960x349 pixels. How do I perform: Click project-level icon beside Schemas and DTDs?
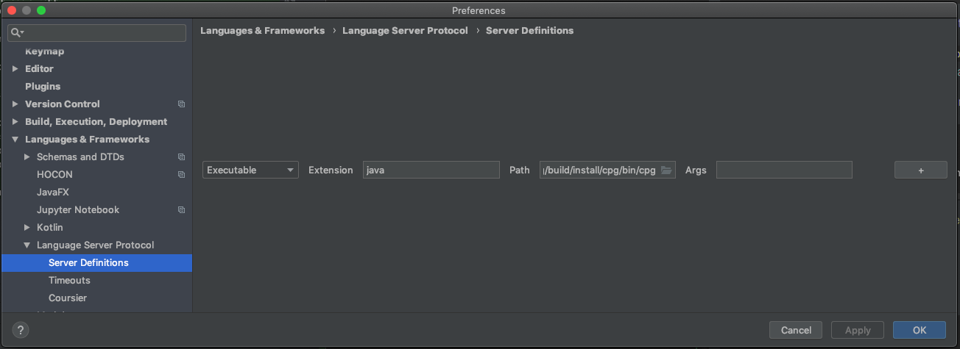click(181, 157)
